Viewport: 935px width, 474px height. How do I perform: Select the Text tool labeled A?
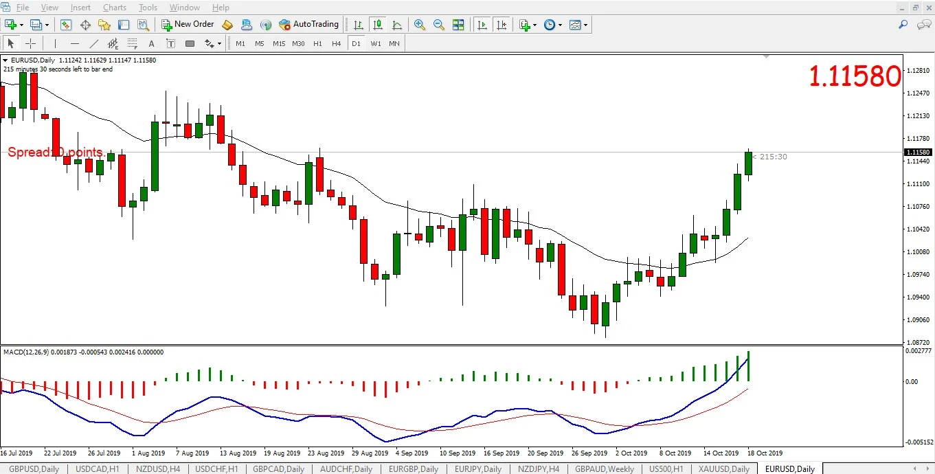click(x=151, y=43)
